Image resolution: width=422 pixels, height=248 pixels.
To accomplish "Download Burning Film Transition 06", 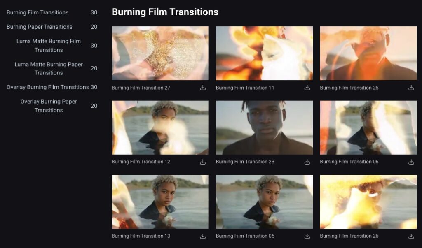I will 411,162.
